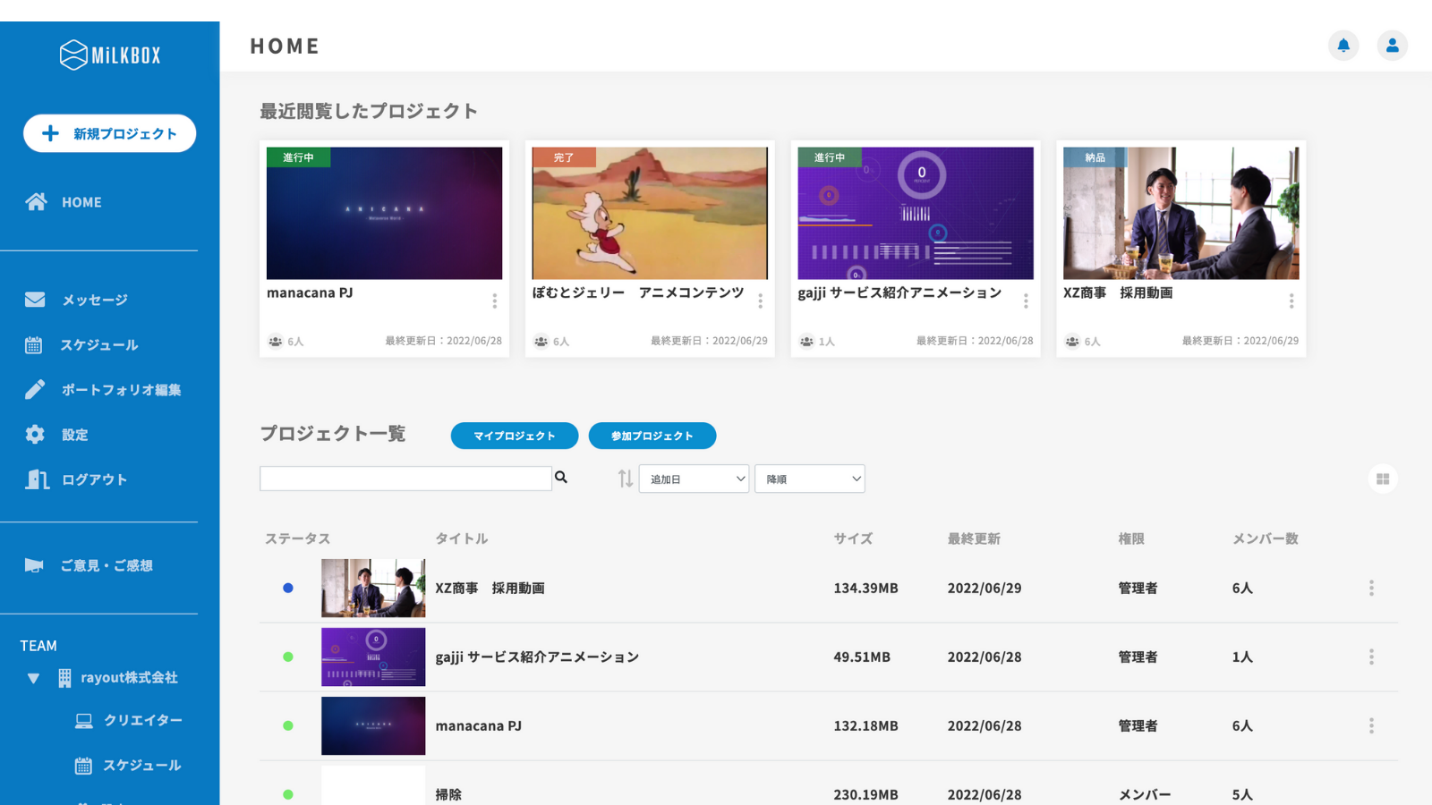Open the notifications bell icon

pyautogui.click(x=1342, y=46)
